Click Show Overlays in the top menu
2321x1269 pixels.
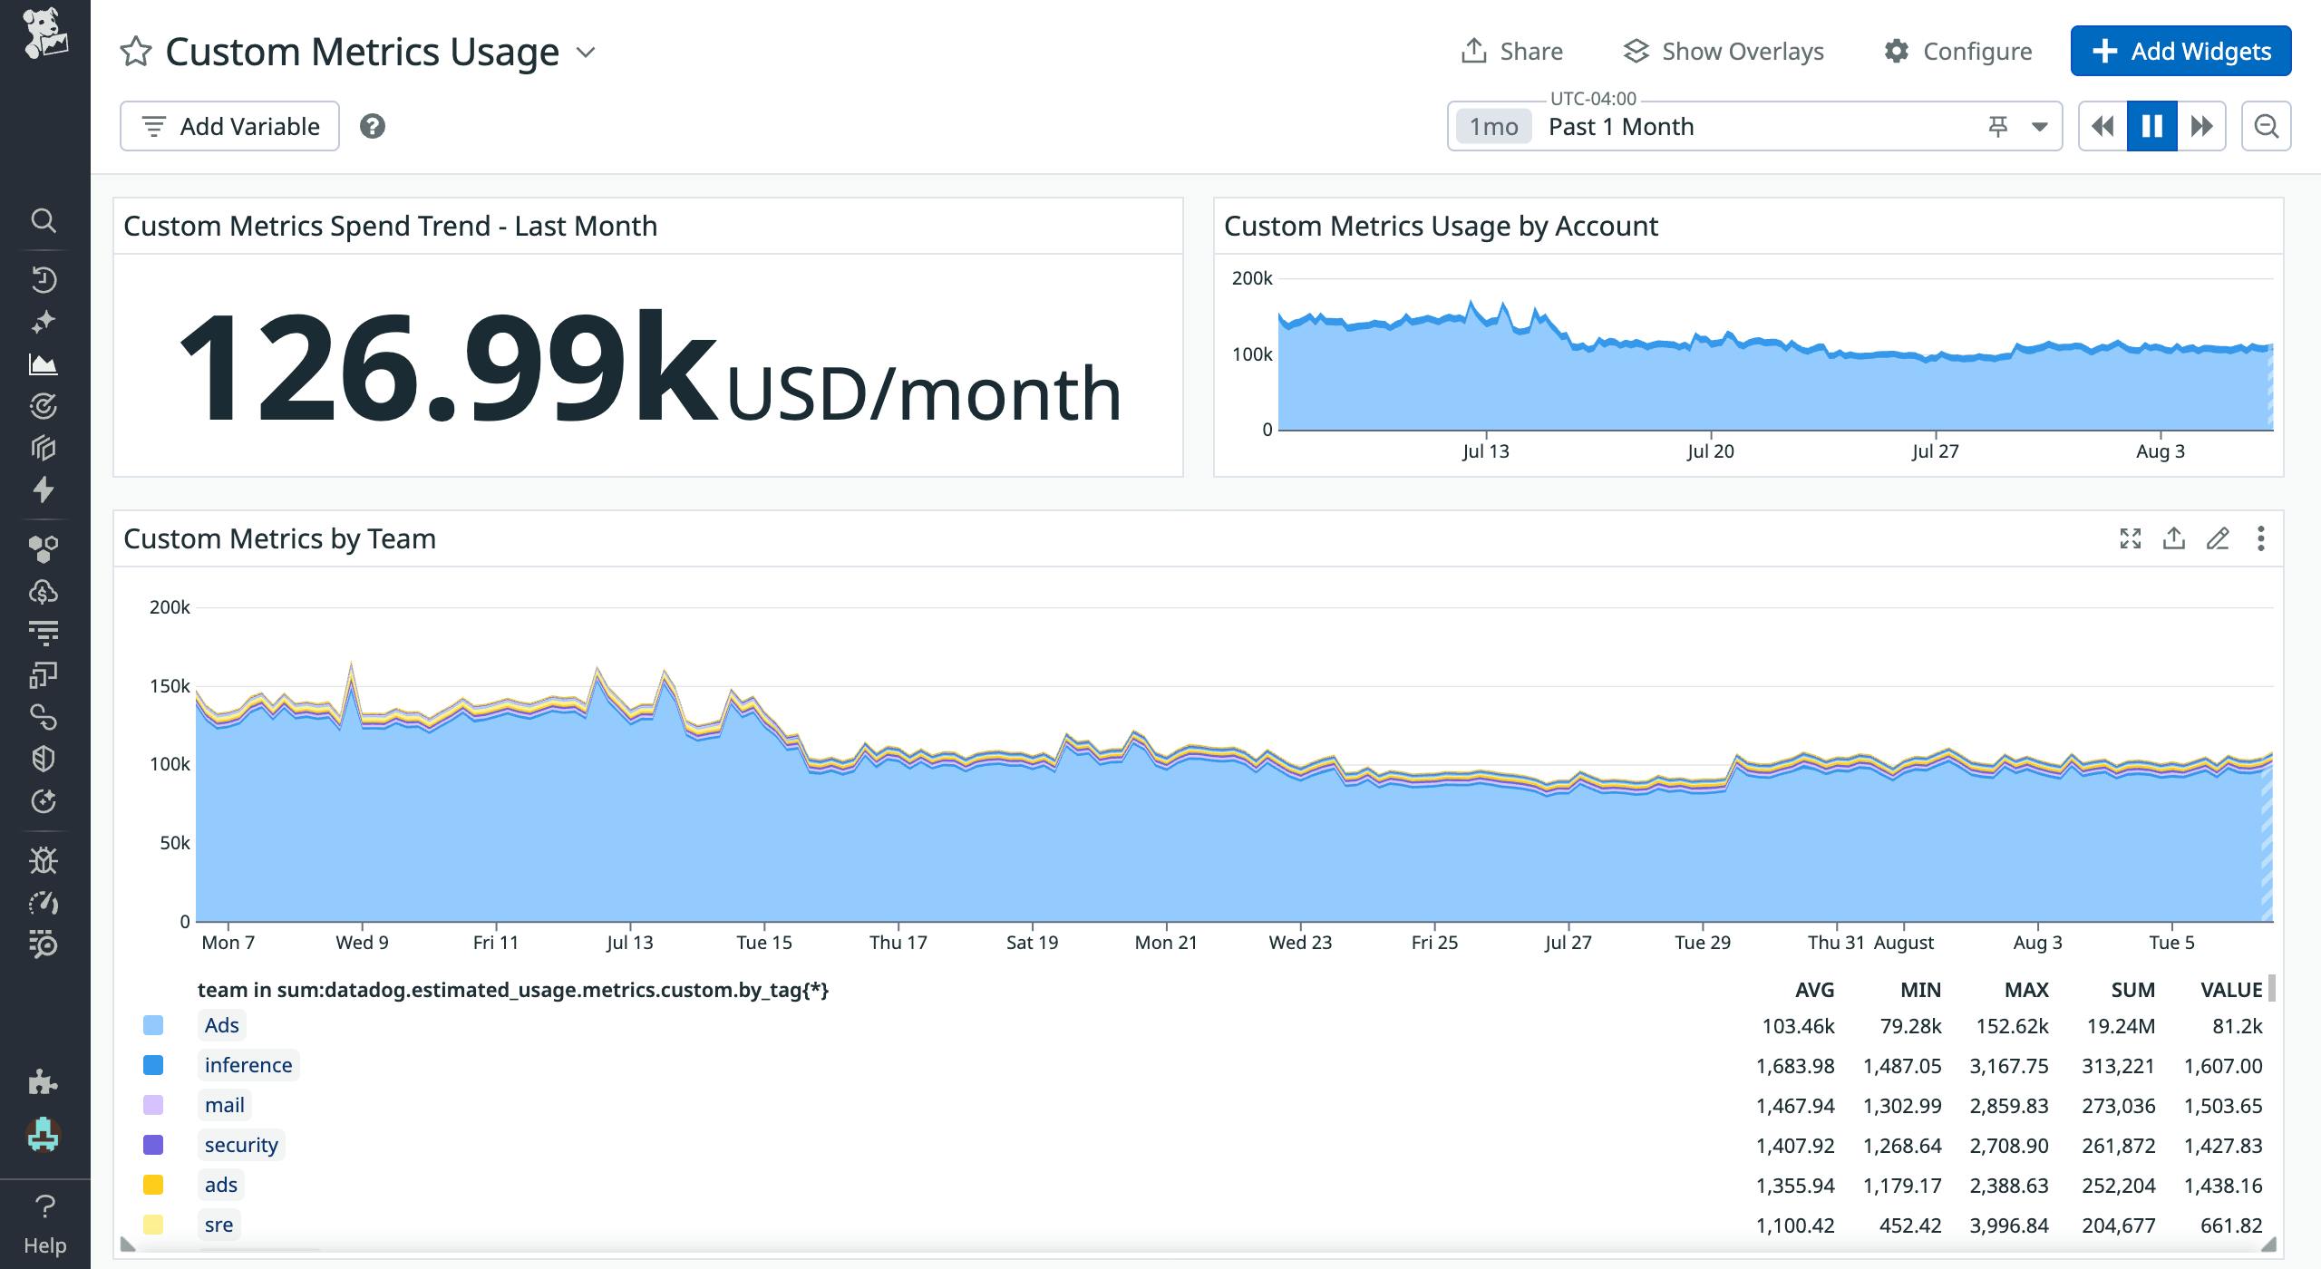(x=1724, y=51)
